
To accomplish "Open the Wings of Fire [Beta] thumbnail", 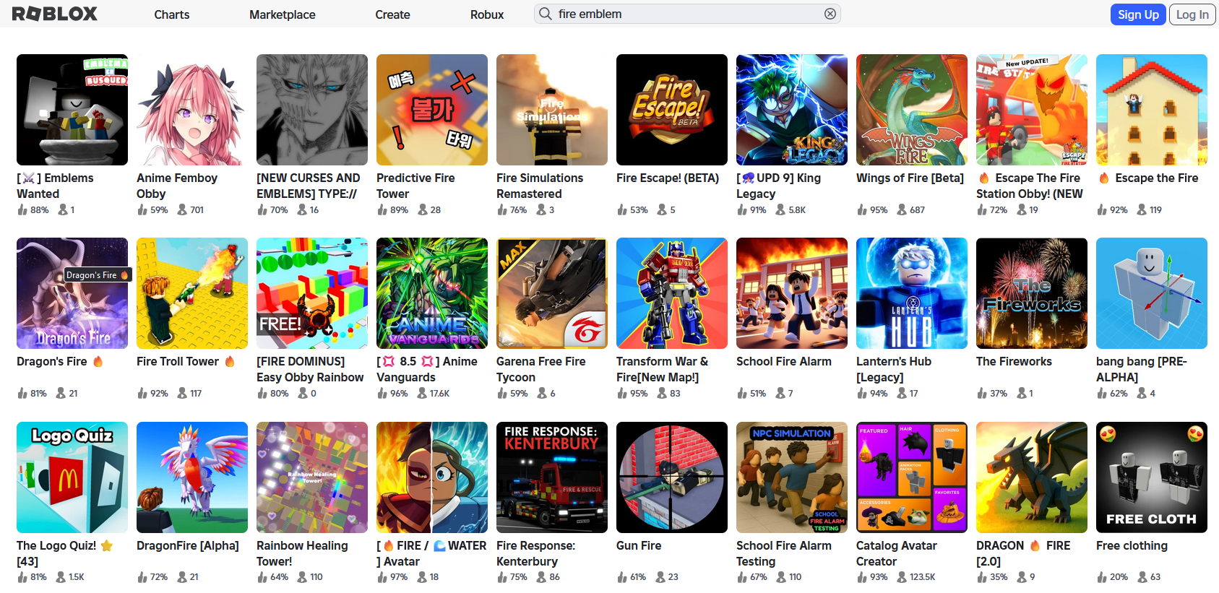I will click(x=912, y=110).
